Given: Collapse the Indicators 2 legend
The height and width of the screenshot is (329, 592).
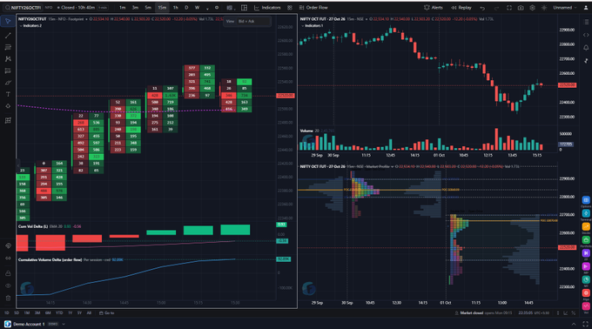Looking at the screenshot, I should (x=21, y=25).
